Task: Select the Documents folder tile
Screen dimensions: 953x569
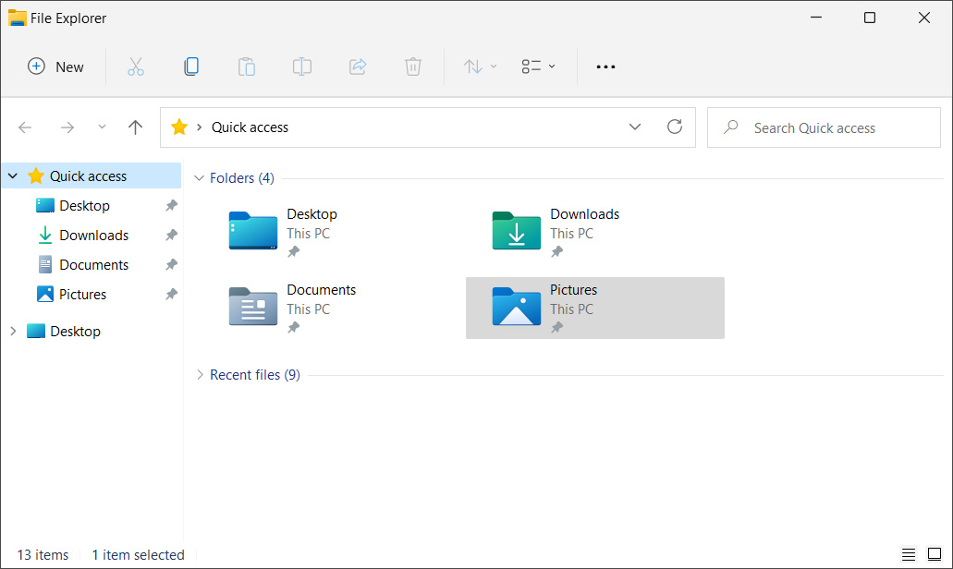Action: pos(332,308)
